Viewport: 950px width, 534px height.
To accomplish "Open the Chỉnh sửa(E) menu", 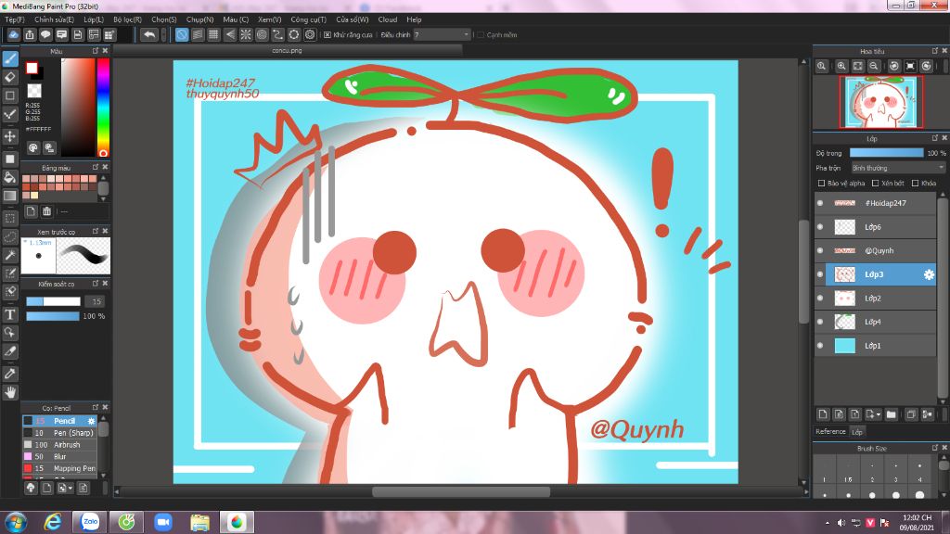I will (x=54, y=19).
